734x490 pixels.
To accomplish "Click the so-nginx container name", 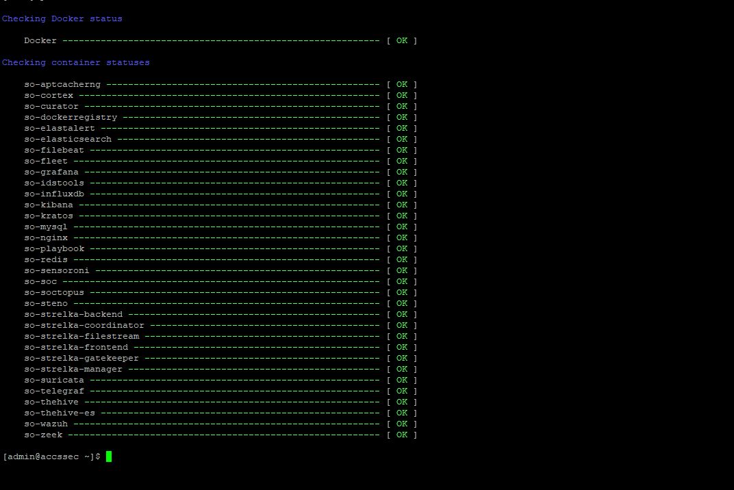I will click(x=46, y=237).
